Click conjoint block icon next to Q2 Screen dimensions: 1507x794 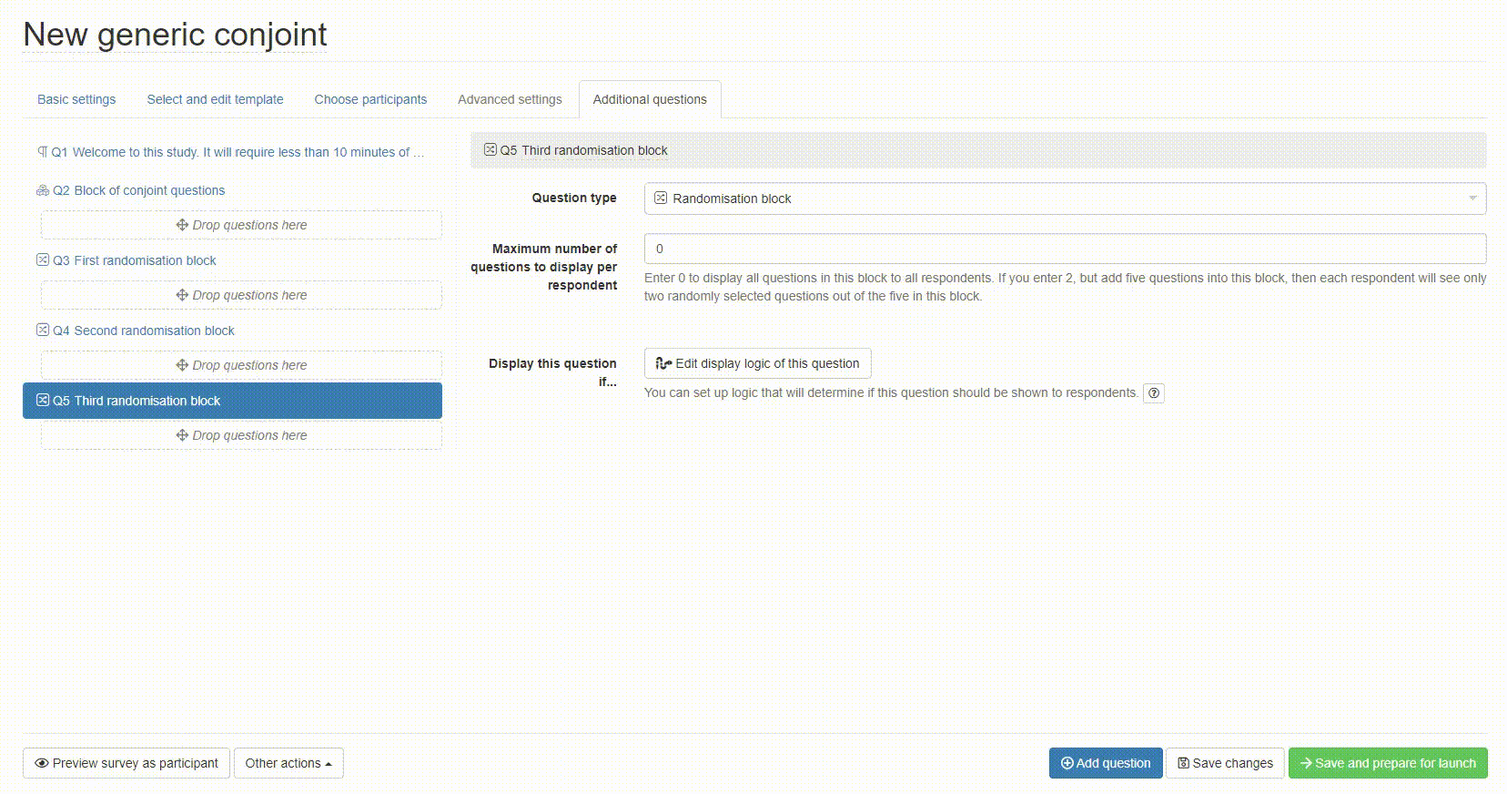tap(43, 190)
